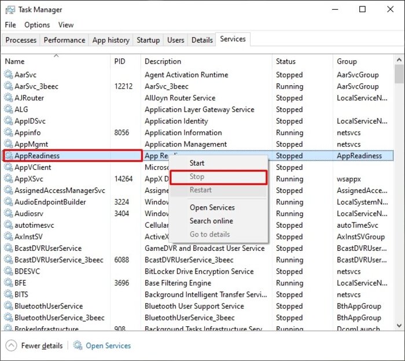
Task: Click Agent Activation Runtime description
Action: click(186, 75)
